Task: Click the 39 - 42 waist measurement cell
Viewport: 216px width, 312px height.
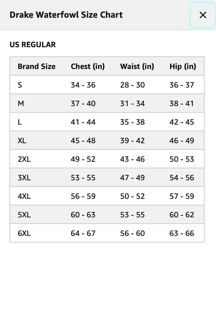Action: [132, 140]
